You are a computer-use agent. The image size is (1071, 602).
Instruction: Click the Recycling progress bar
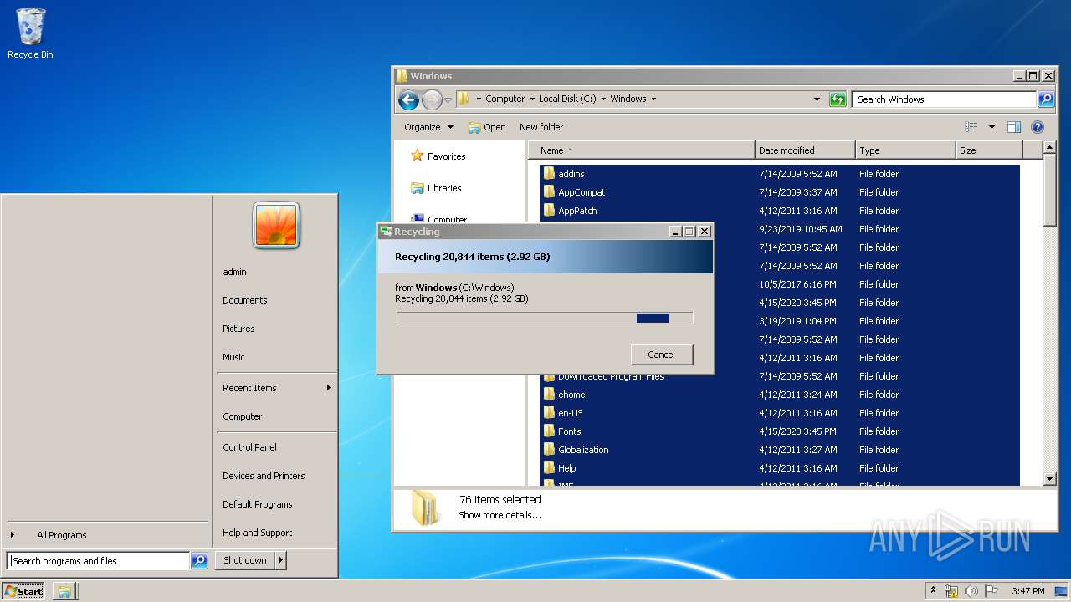(545, 318)
